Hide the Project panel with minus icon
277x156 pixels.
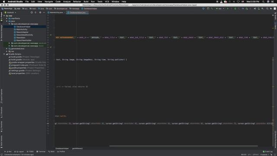point(44,13)
